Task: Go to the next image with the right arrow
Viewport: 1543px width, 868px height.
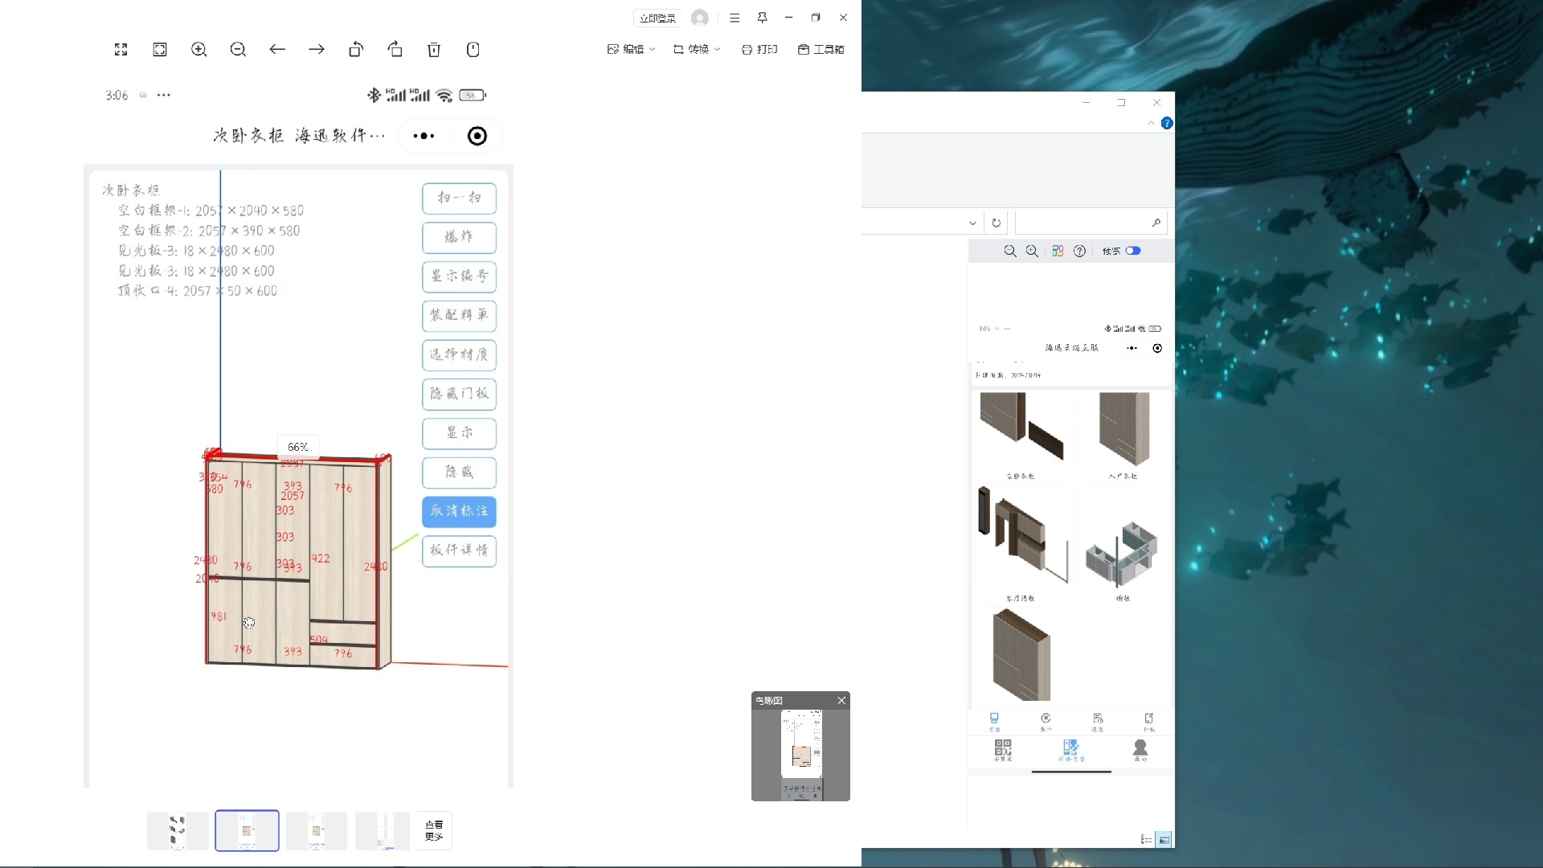Action: tap(317, 50)
